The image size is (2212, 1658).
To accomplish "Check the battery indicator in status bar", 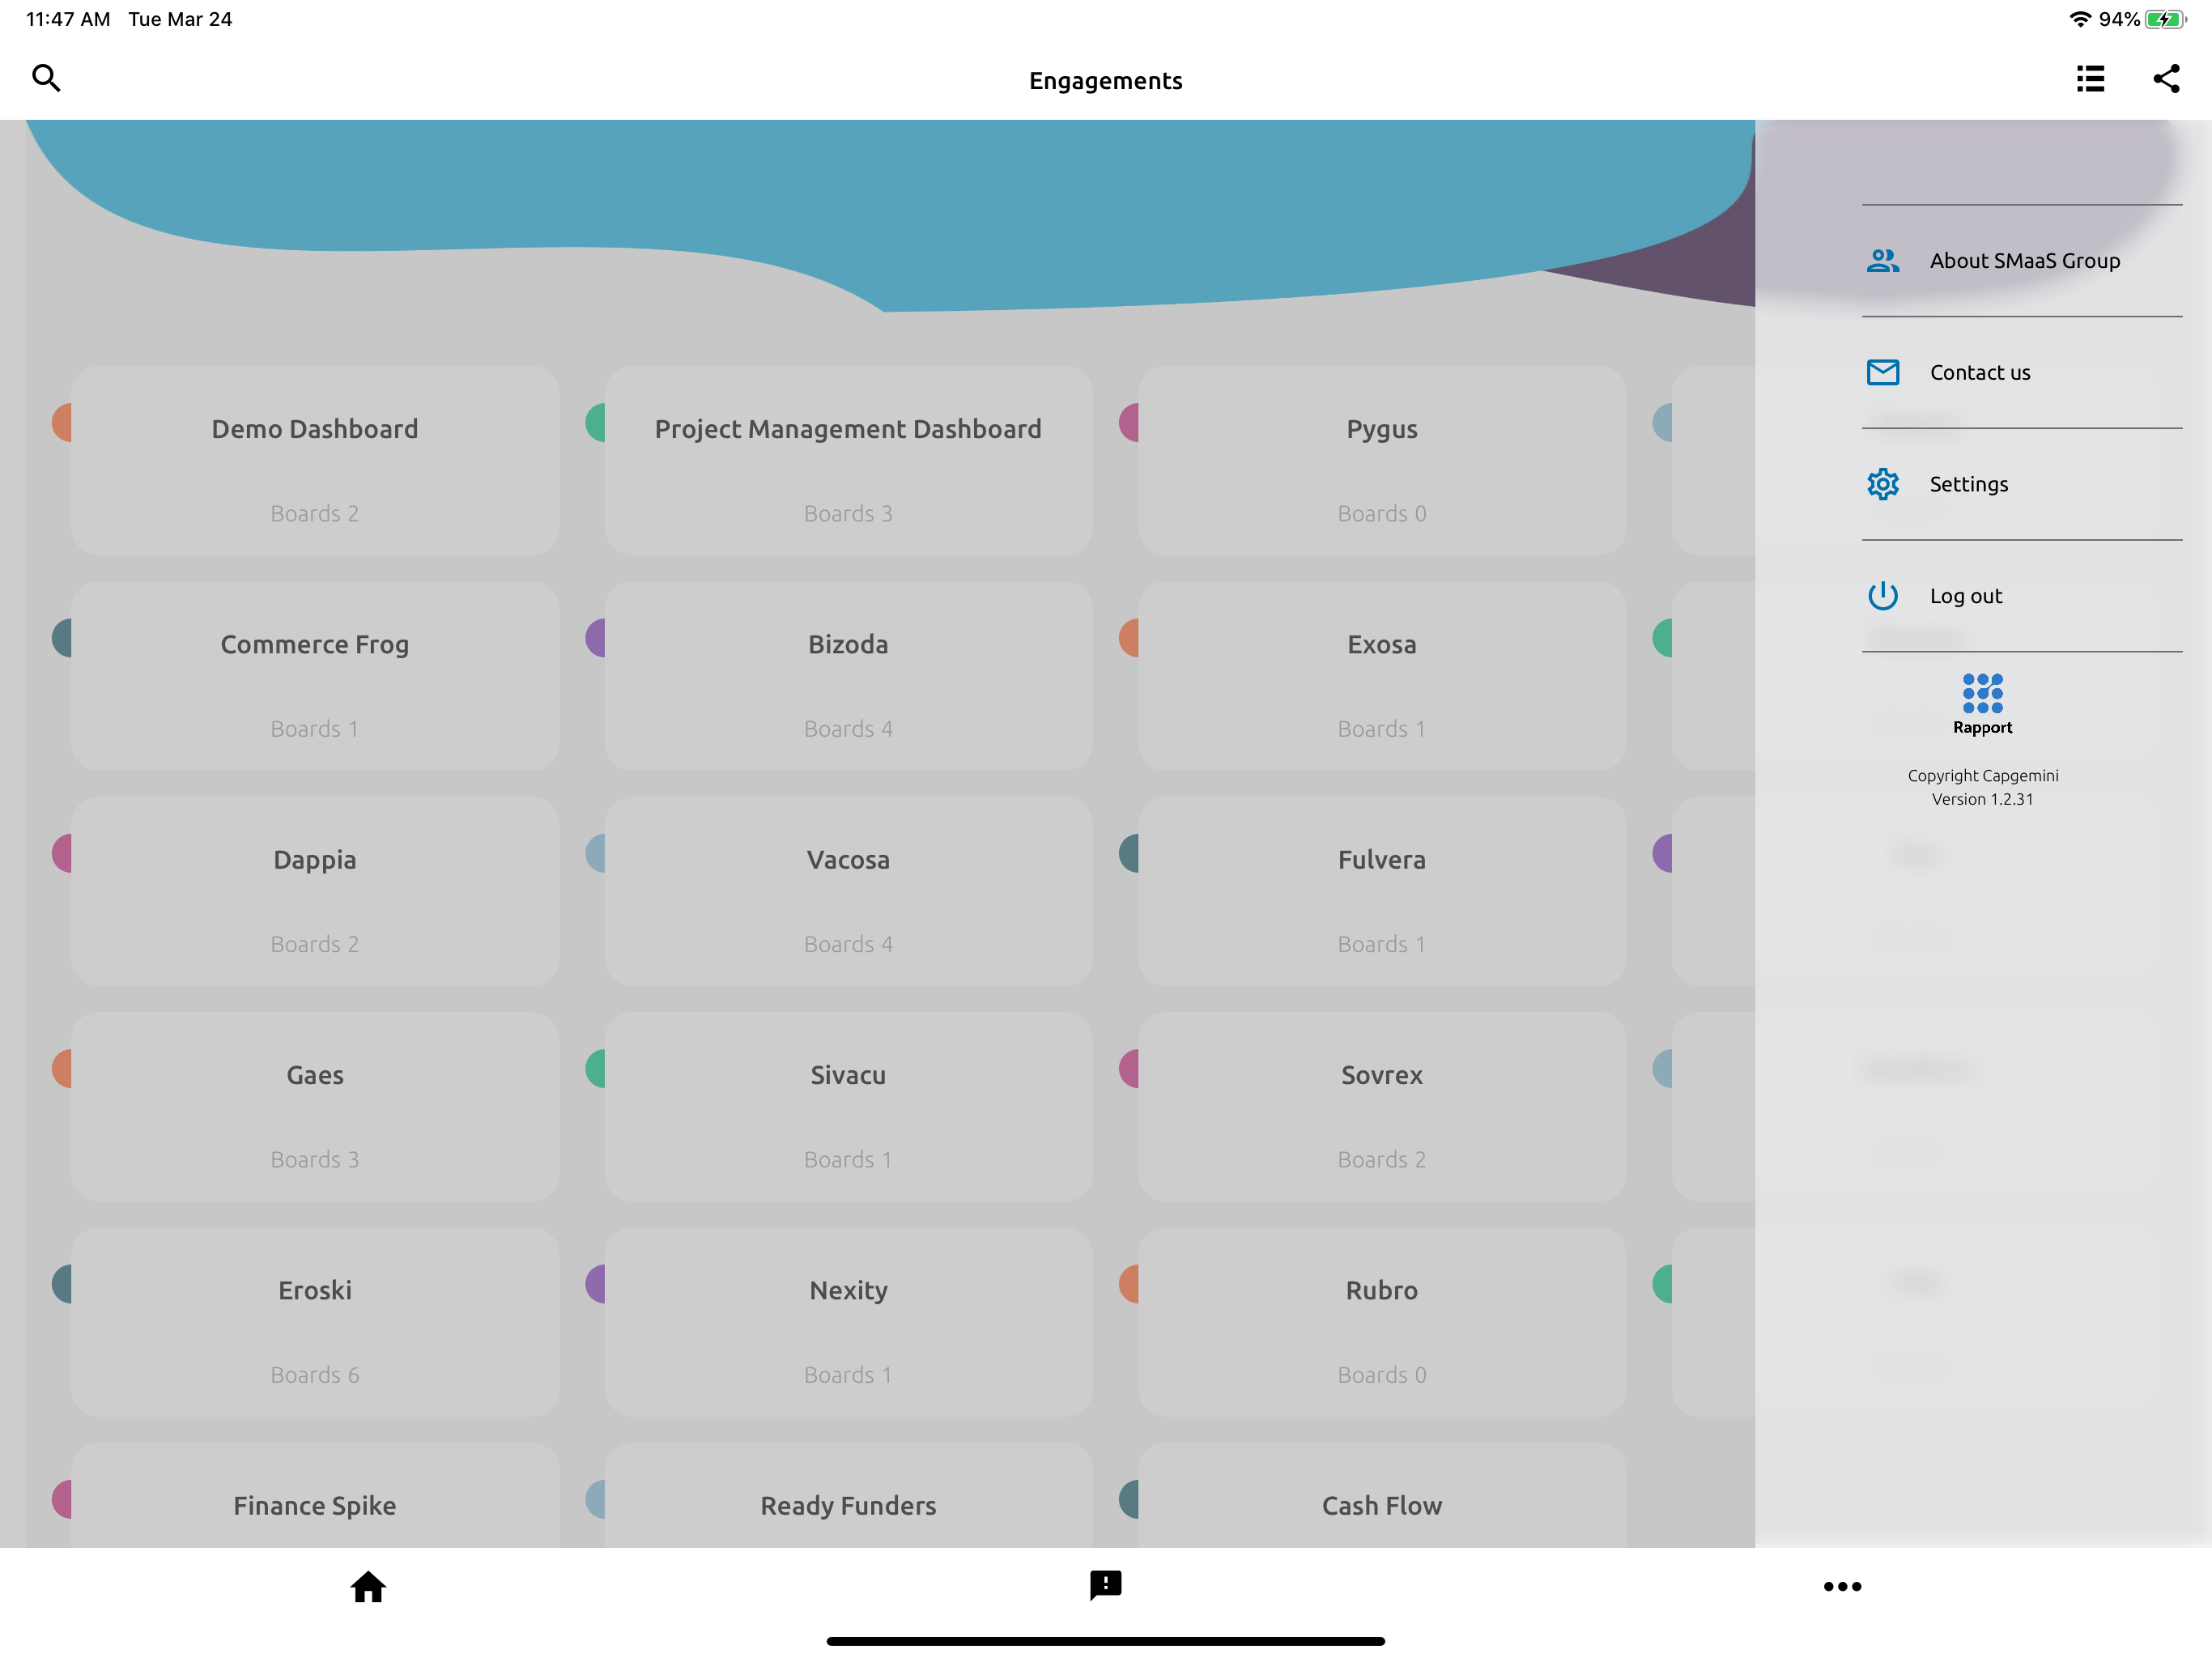I will point(2165,19).
